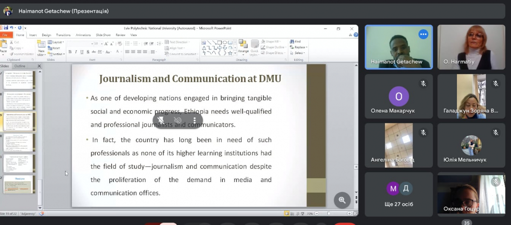Image resolution: width=511 pixels, height=225 pixels.
Task: Expand the Layout dropdown
Action: (56, 42)
